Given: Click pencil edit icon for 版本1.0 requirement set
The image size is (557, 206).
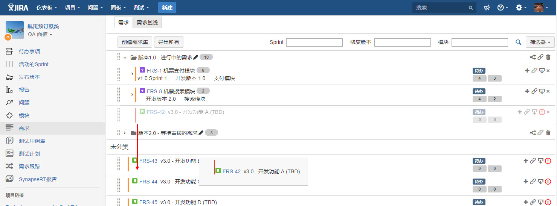Looking at the screenshot, I should 195,57.
